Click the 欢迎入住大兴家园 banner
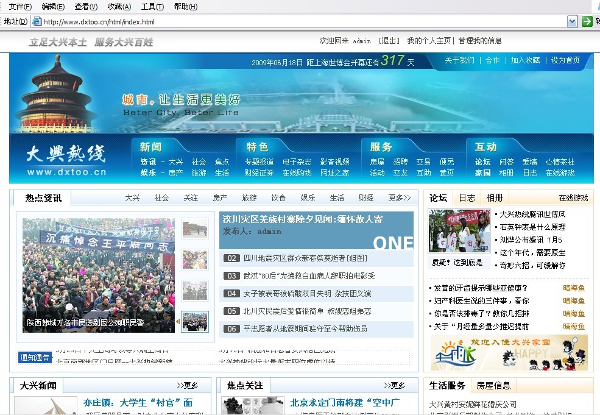The height and width of the screenshot is (415, 600). click(509, 353)
